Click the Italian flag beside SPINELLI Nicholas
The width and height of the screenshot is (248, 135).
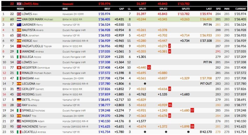click(19, 111)
